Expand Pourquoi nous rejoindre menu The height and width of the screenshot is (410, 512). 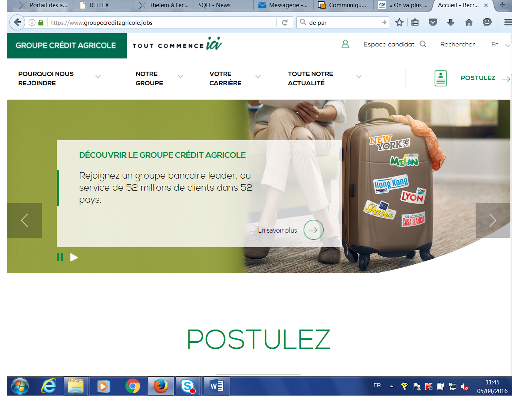[x=98, y=76]
